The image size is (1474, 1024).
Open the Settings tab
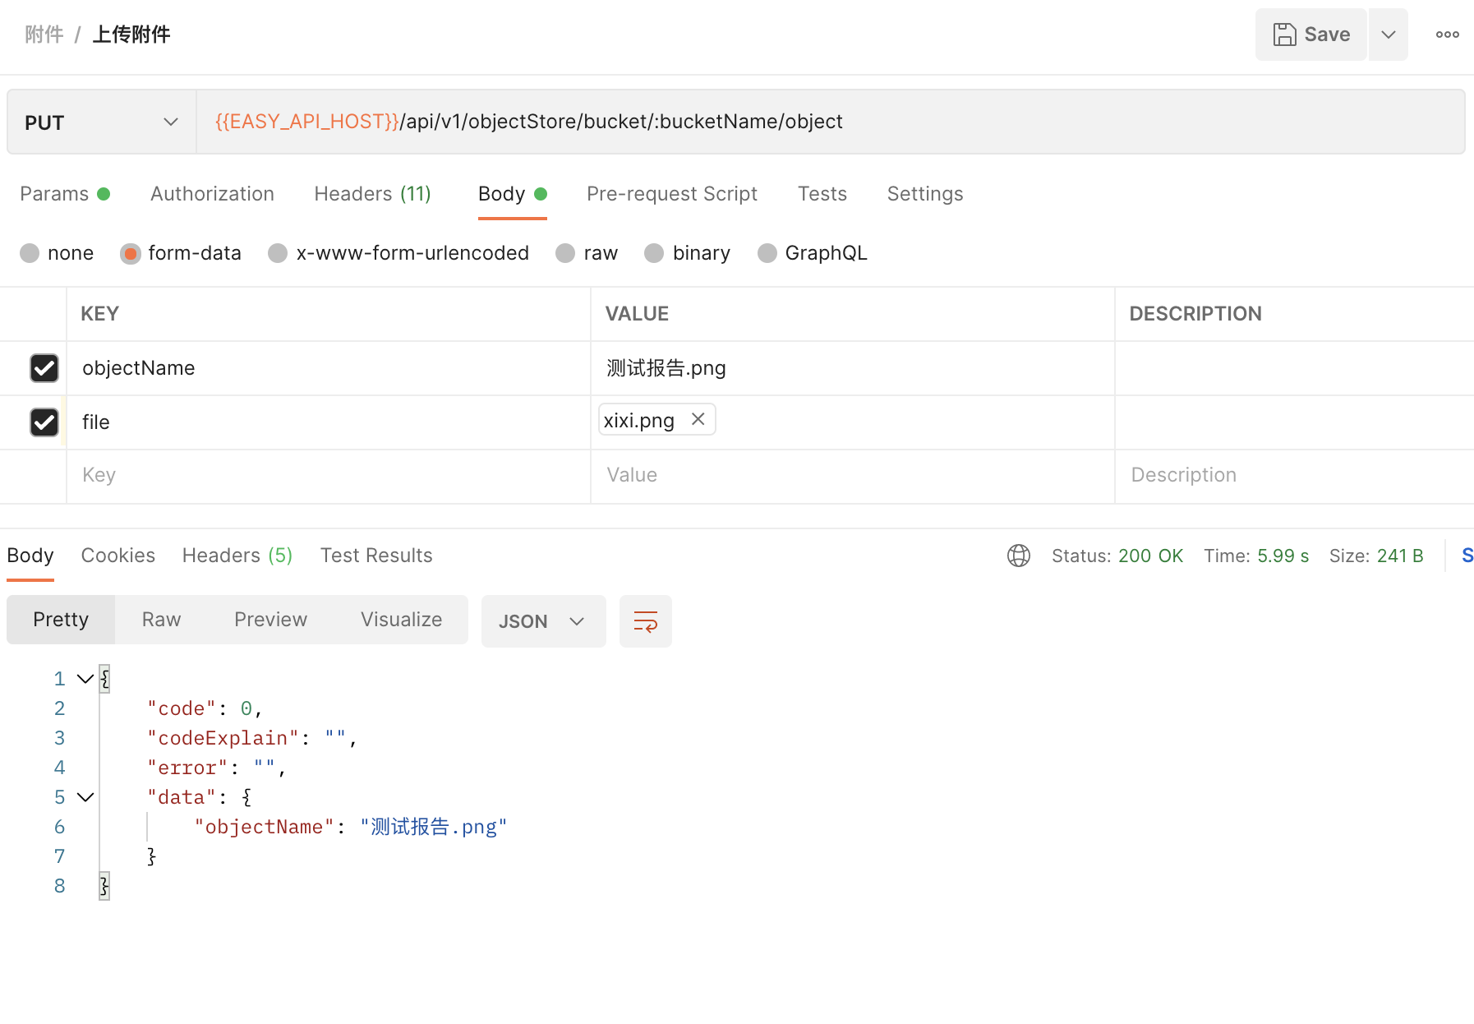[924, 194]
